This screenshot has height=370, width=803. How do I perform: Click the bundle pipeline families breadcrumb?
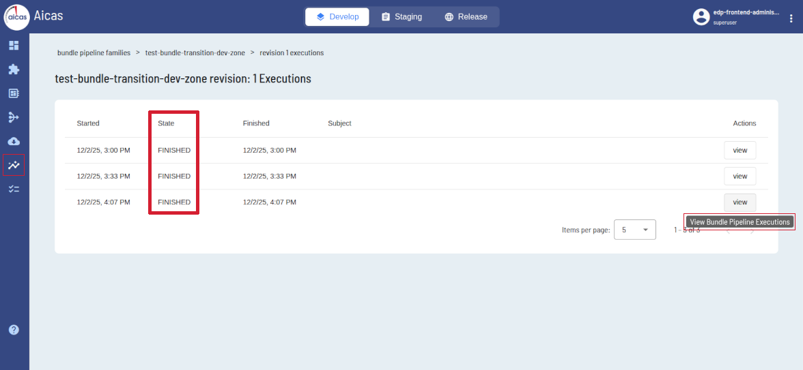[94, 52]
